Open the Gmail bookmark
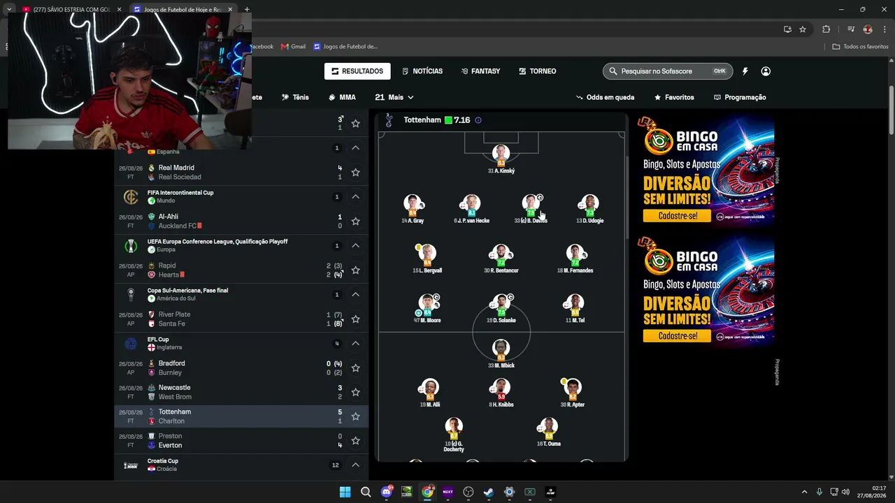 point(293,47)
